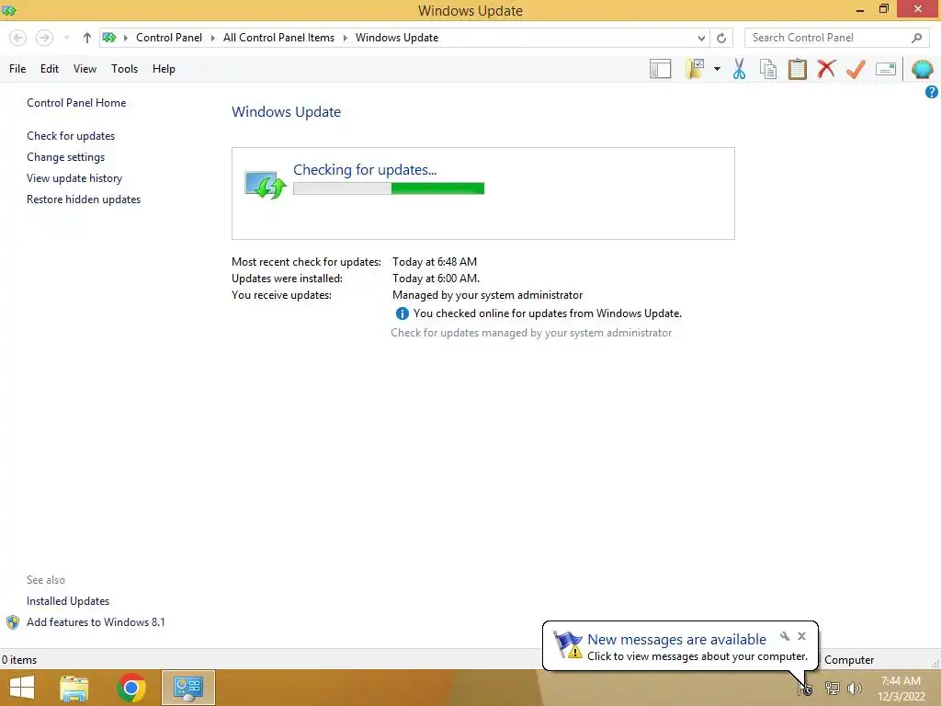Click the shield icon beside Add features

pyautogui.click(x=13, y=622)
